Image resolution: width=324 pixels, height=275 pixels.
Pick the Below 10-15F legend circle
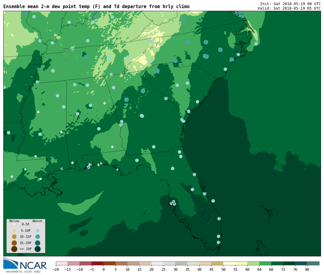point(14,237)
